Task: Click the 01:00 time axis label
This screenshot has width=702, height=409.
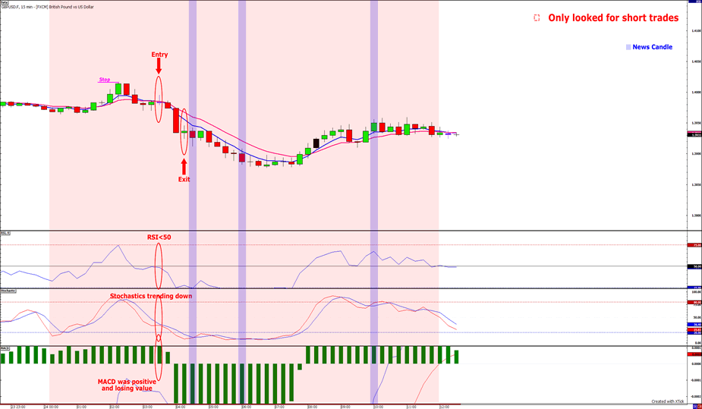Action: coord(82,407)
